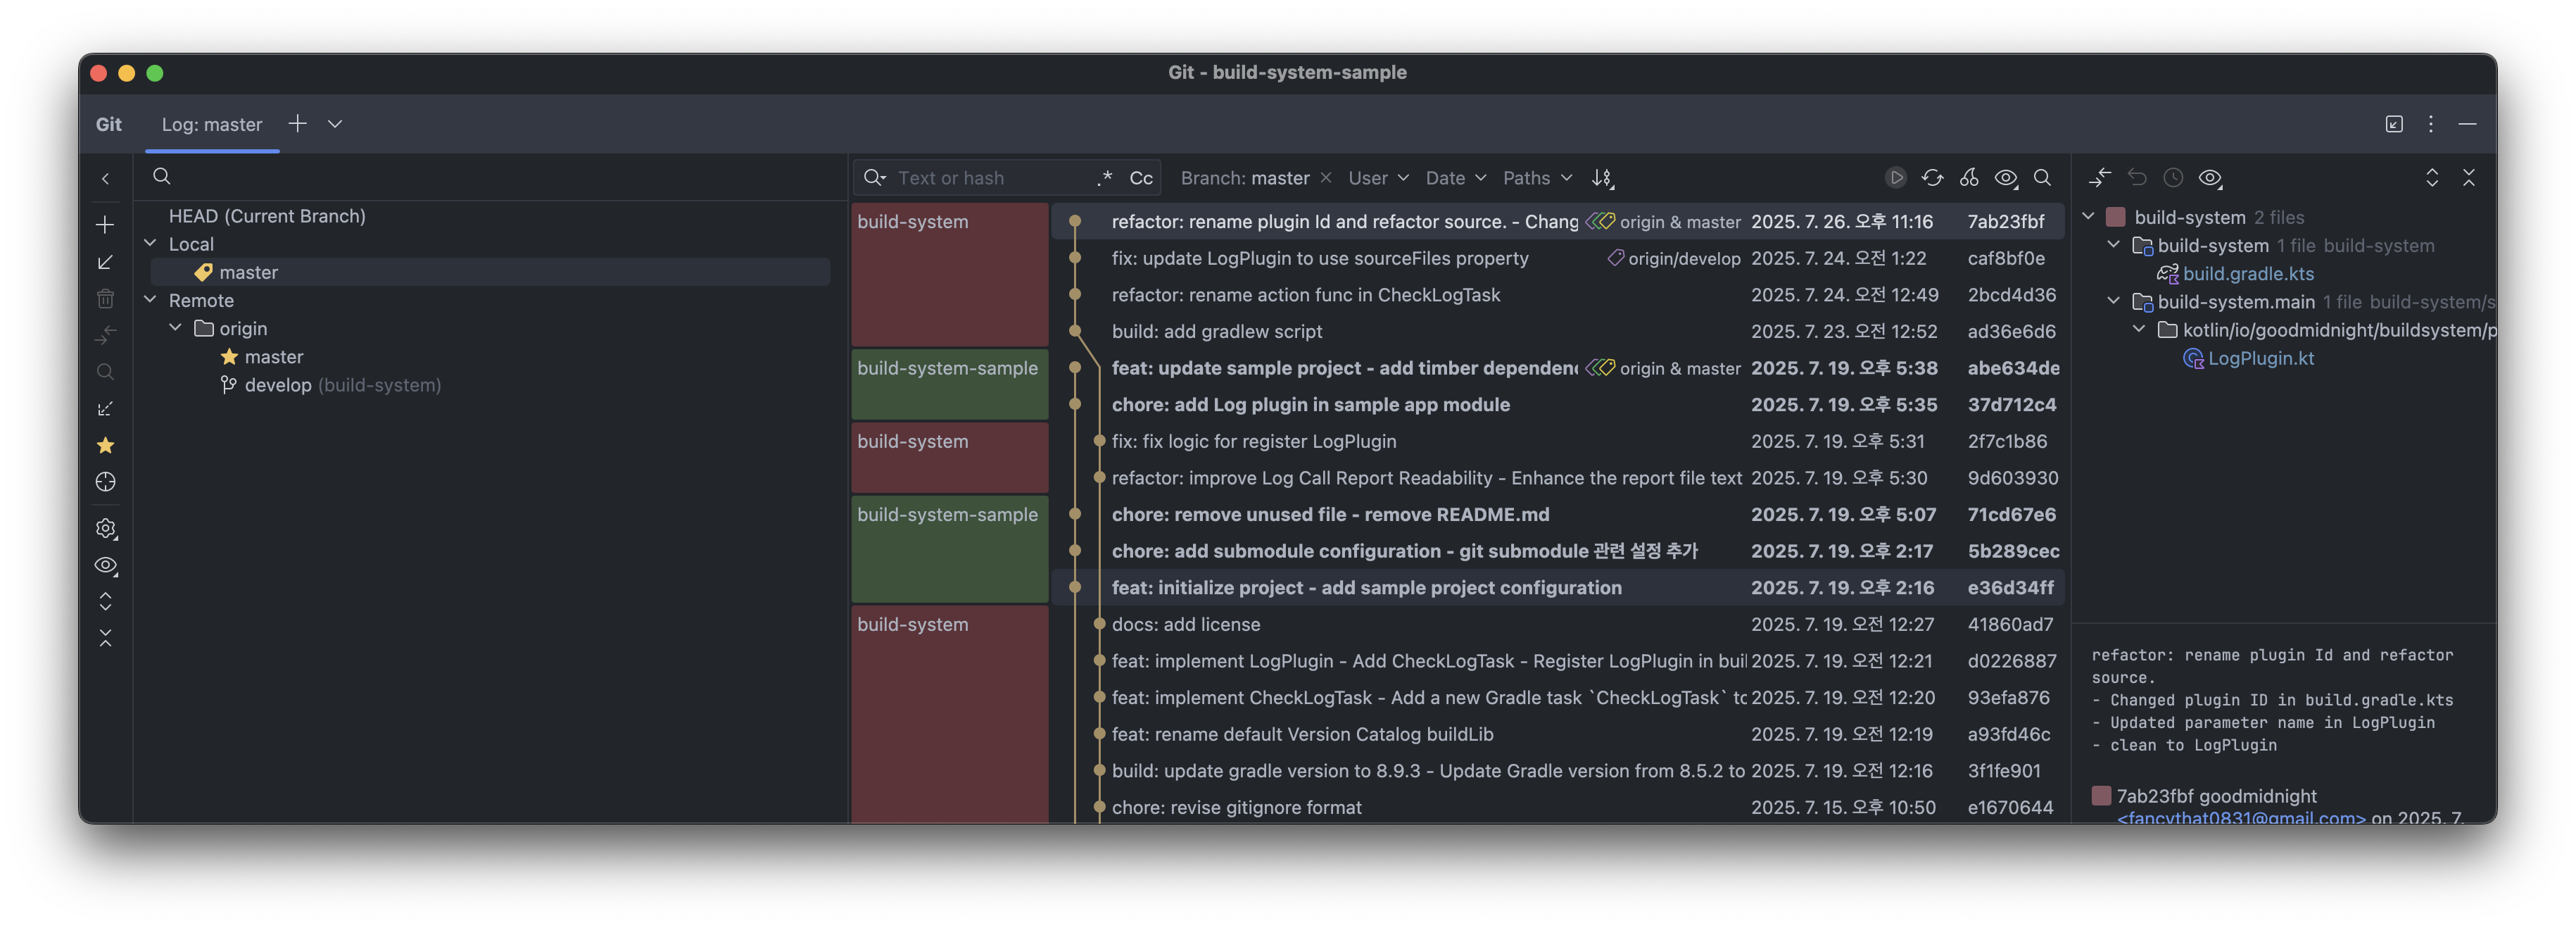Select develop (build-system) branch
The width and height of the screenshot is (2576, 928).
tap(342, 385)
